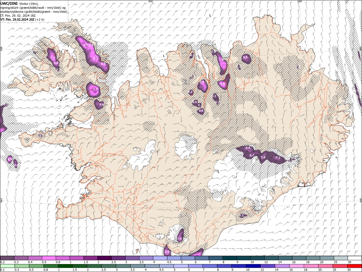Image resolution: width=362 pixels, height=272 pixels.
Task: Click the bright red 30 rain legend swatch
Action: coord(354,266)
